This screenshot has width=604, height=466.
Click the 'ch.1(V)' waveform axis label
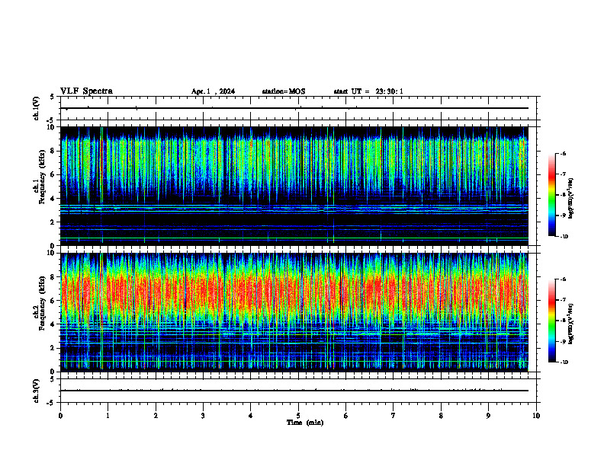coord(37,108)
